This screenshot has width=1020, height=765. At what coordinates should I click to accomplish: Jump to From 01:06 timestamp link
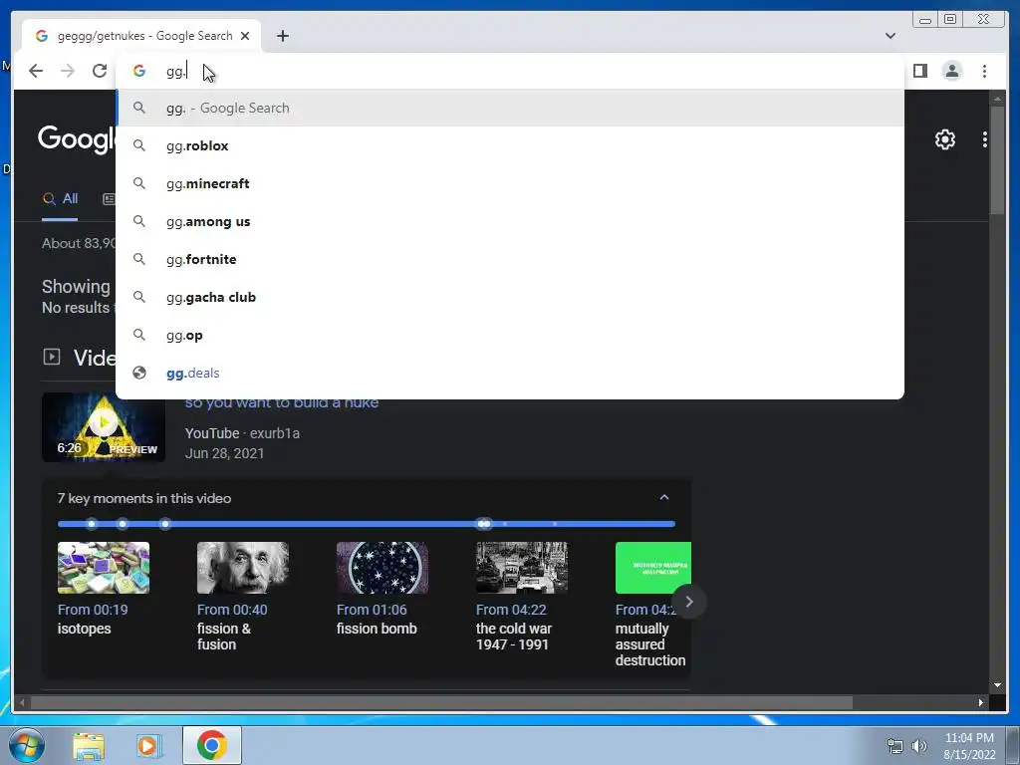[372, 611]
